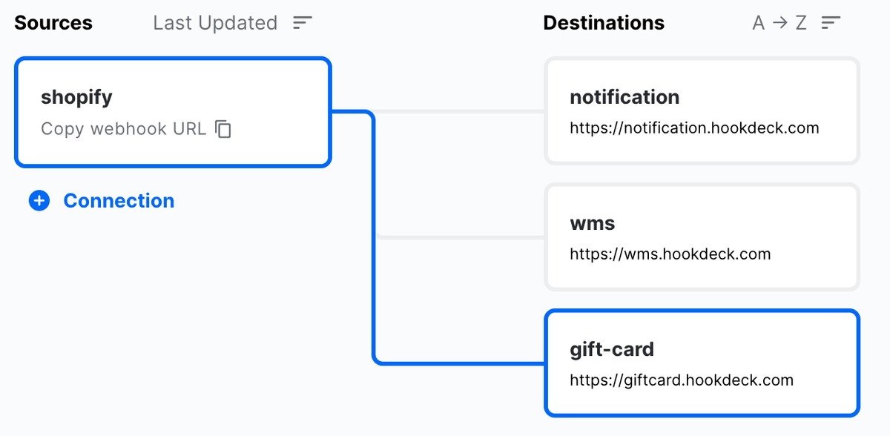Click the notification.hookdeck.com URL
The height and width of the screenshot is (436, 890).
pos(694,128)
